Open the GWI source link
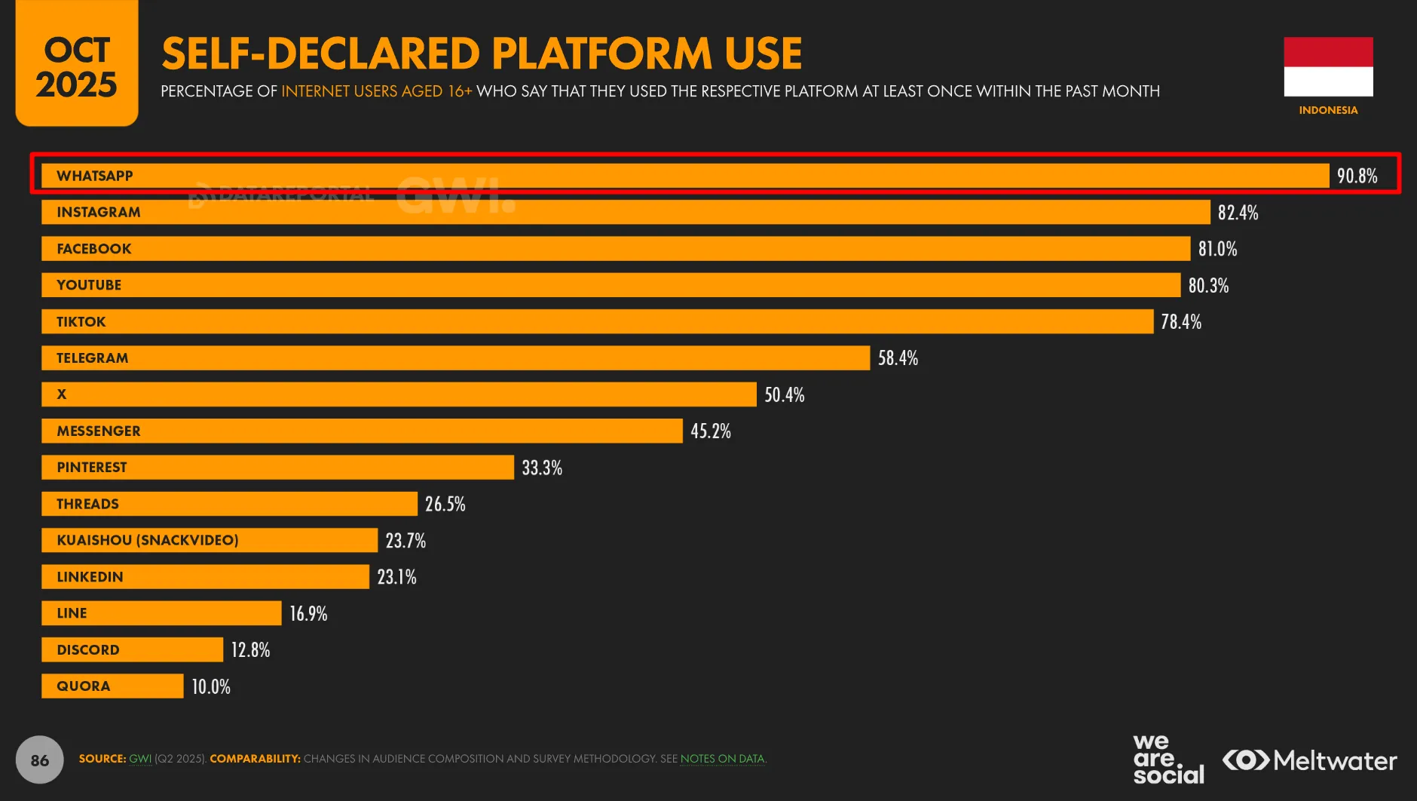 tap(140, 759)
